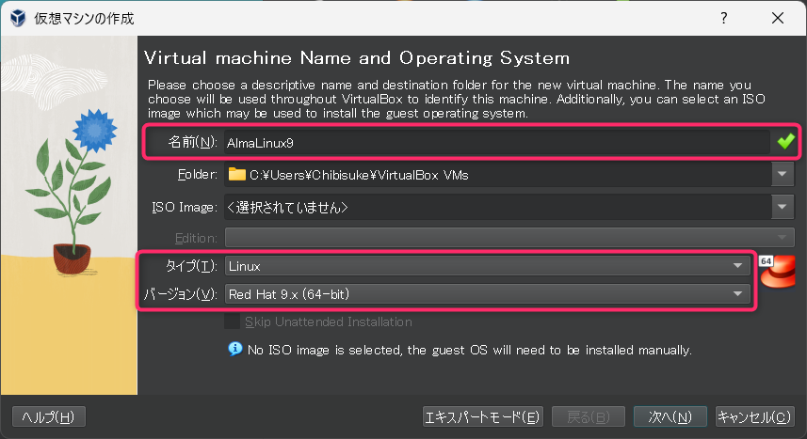
Task: Open the ISO Image dropdown arrow
Action: (x=783, y=207)
